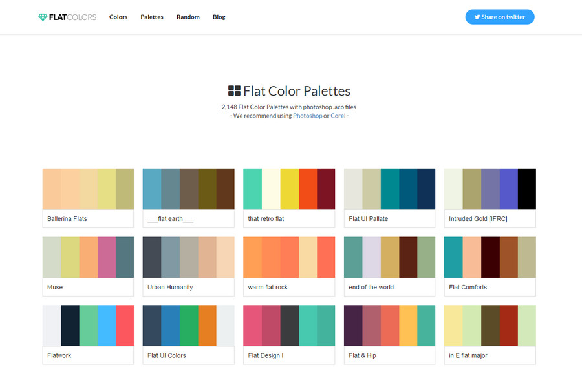Viewport: 582px width, 367px height.
Task: Select the end of the world palette name
Action: pyautogui.click(x=371, y=288)
